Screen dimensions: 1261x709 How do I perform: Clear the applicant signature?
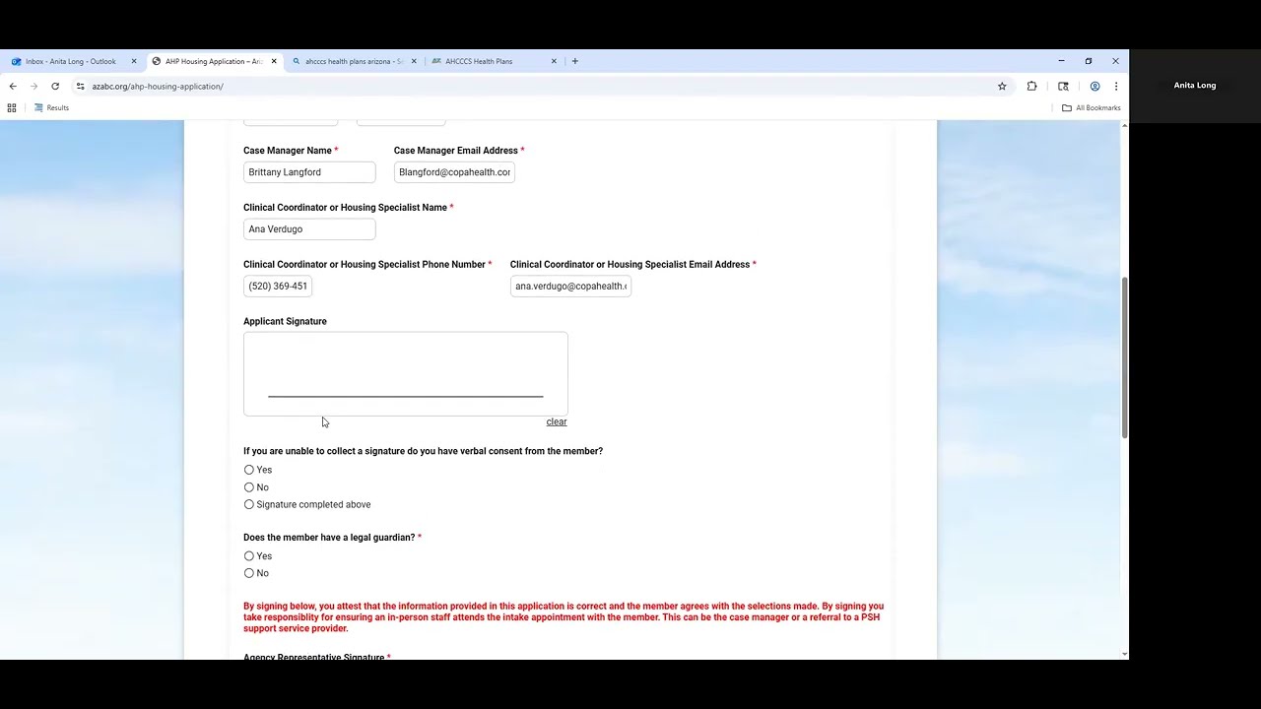(x=557, y=421)
